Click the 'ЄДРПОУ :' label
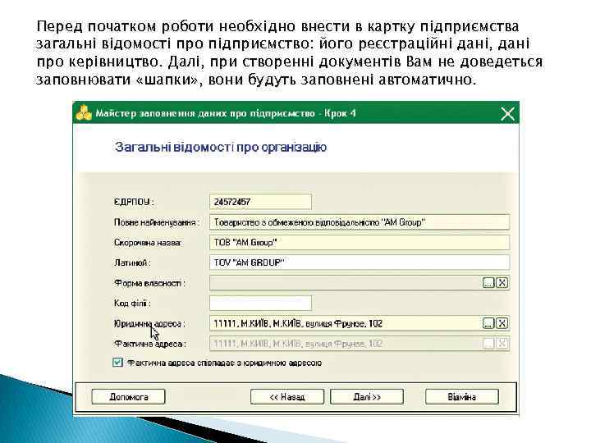591x443 pixels. [x=134, y=202]
